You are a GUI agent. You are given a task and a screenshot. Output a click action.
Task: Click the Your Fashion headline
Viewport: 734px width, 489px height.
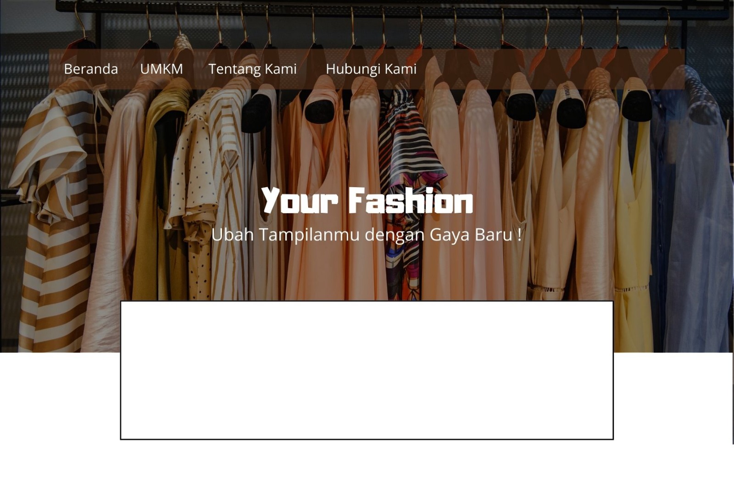[367, 200]
